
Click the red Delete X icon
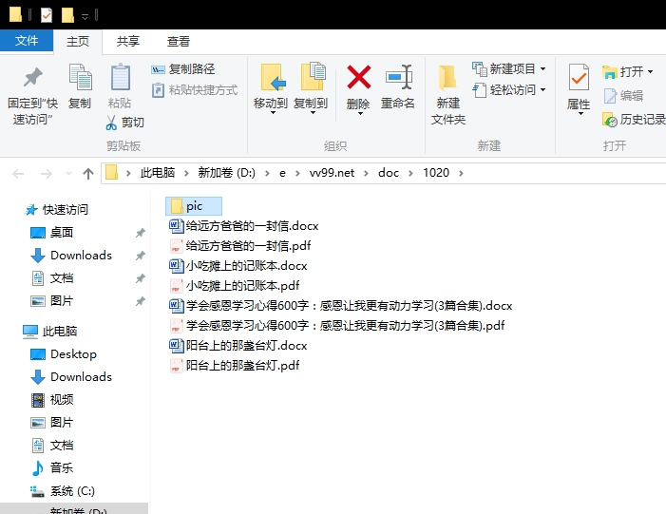coord(358,77)
